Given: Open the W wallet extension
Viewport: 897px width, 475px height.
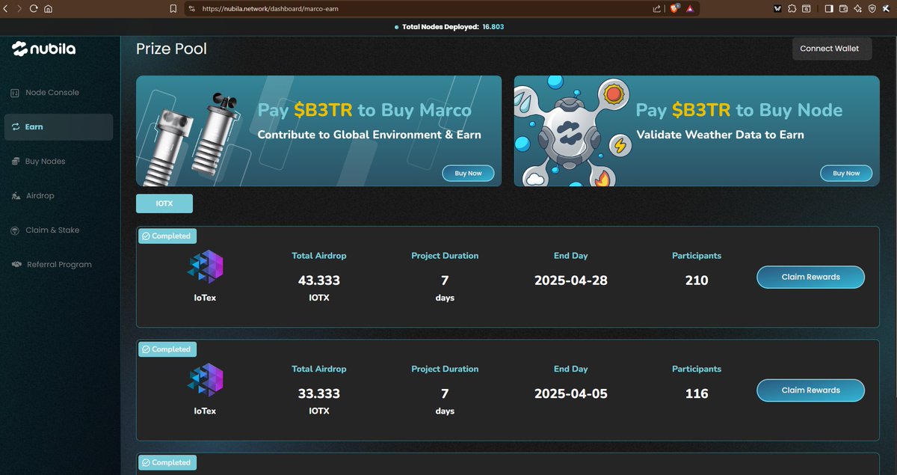Looking at the screenshot, I should [x=777, y=9].
